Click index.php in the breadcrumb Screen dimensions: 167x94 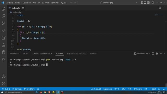click(x=17, y=12)
